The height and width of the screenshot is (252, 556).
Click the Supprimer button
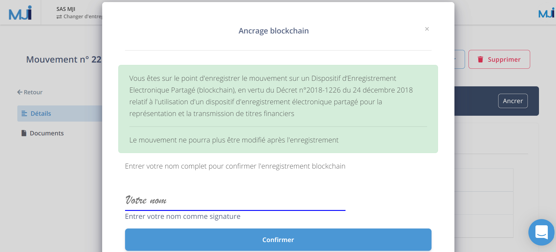[499, 59]
